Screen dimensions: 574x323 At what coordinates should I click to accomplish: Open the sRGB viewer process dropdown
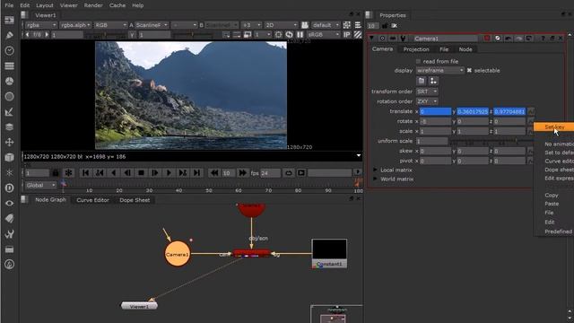(324, 34)
